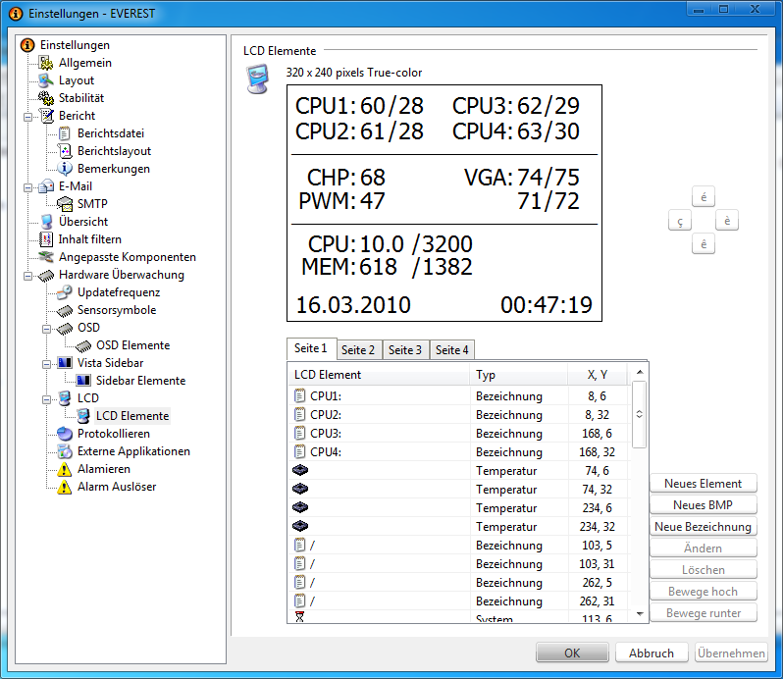Switch to the Seite 4 tab

coord(452,350)
